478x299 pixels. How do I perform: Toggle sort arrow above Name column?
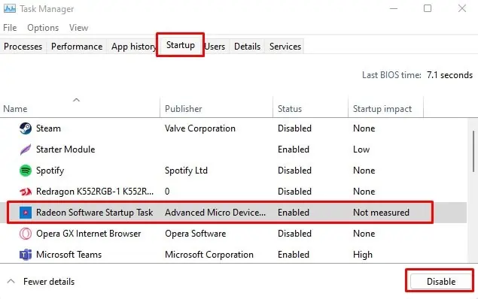pyautogui.click(x=76, y=100)
